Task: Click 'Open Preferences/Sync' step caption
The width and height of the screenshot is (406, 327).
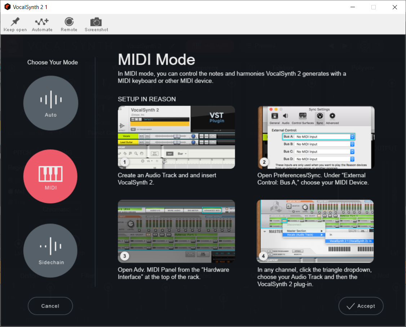Action: [313, 179]
